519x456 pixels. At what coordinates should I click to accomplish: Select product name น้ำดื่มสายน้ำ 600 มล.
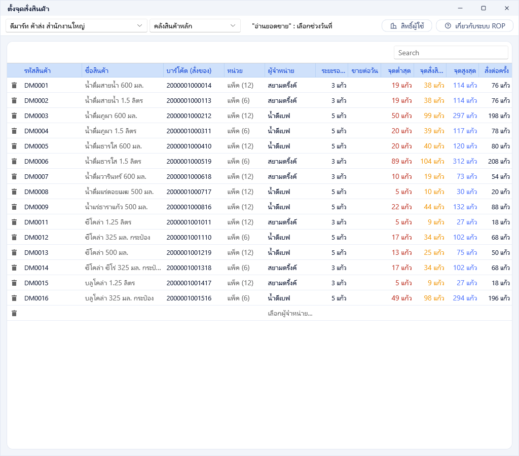click(114, 86)
